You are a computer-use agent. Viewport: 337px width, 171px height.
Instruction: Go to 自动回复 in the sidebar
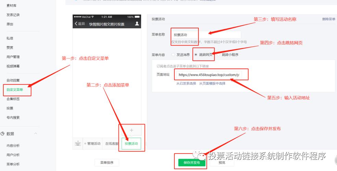[13, 80]
